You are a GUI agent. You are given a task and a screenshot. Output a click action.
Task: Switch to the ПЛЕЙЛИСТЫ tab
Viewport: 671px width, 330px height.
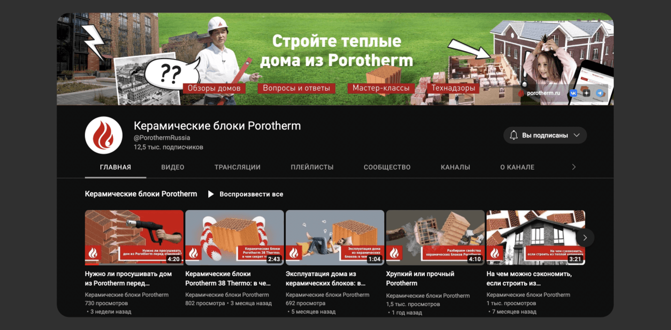[312, 167]
